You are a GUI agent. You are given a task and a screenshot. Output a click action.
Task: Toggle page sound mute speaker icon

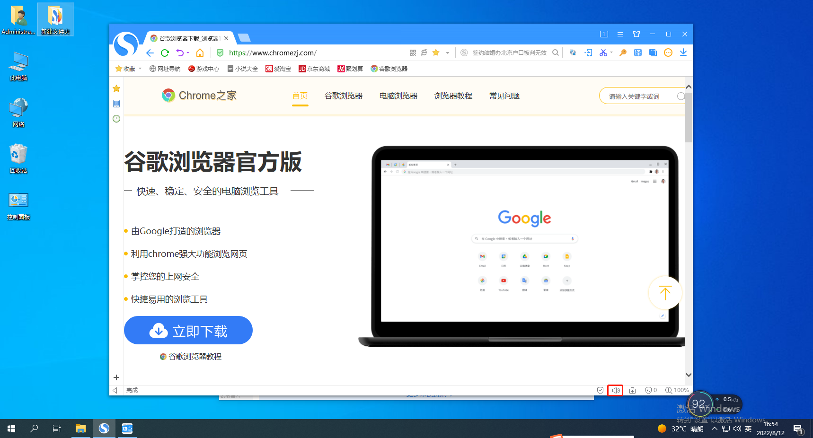(x=615, y=390)
